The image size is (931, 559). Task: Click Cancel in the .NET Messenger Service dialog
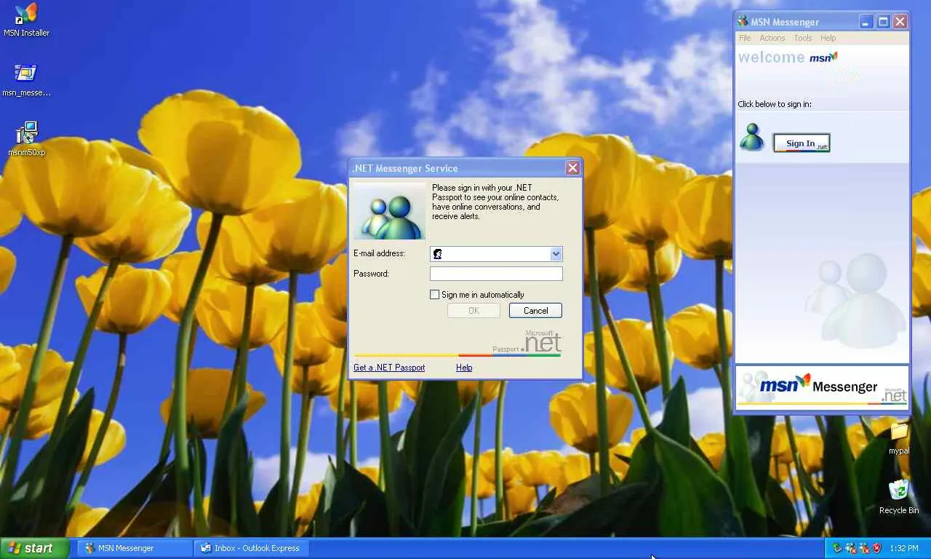click(x=535, y=311)
